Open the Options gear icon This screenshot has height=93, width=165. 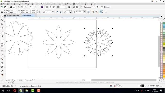click(x=97, y=7)
